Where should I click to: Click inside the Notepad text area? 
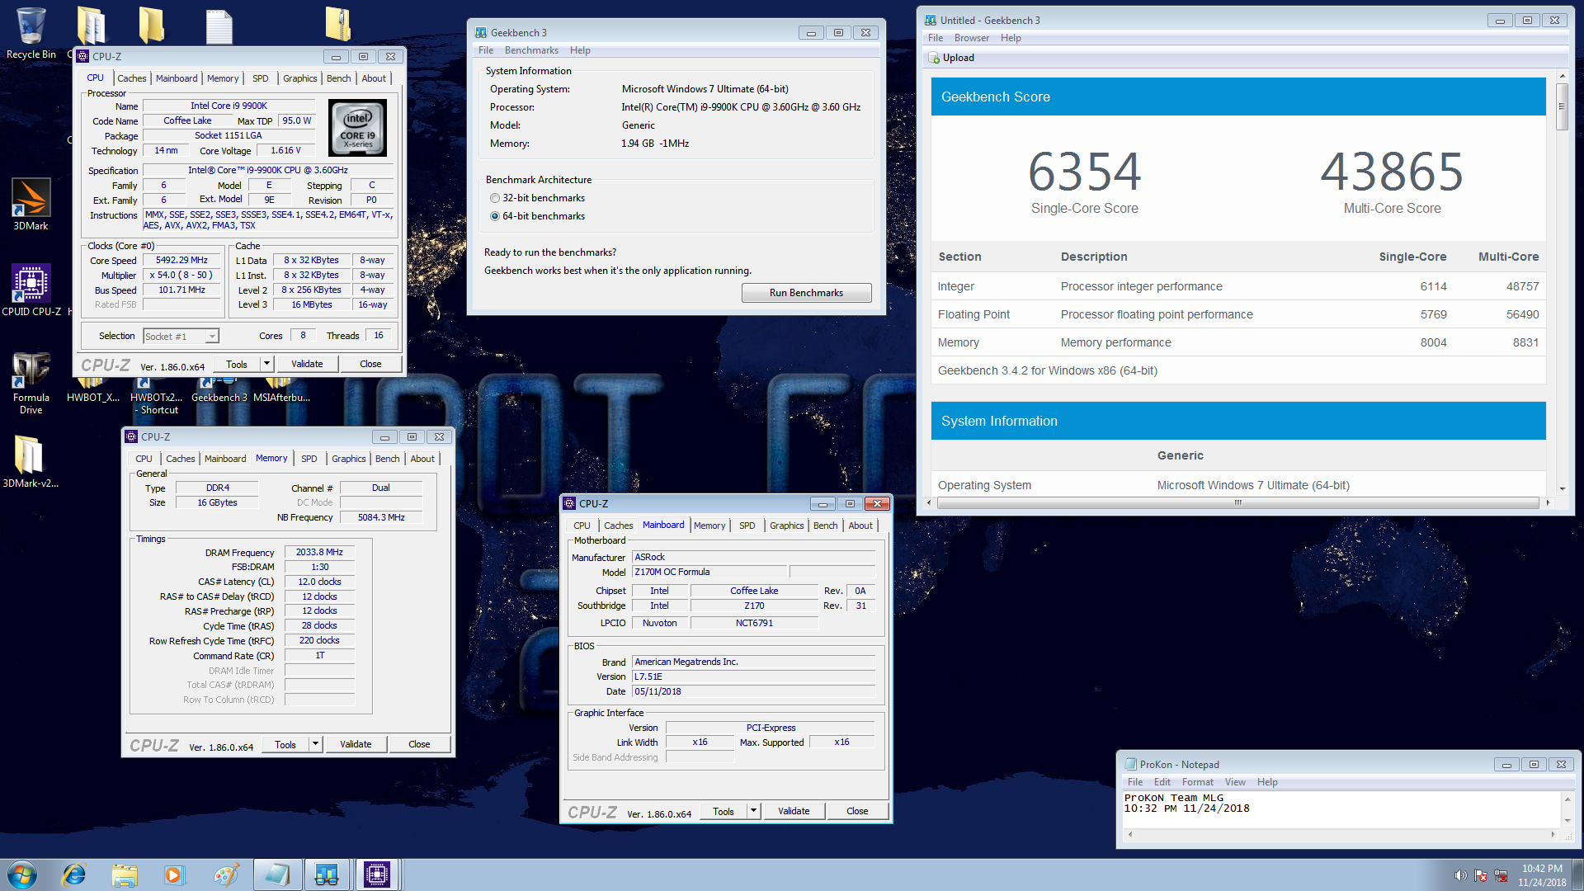point(1342,809)
